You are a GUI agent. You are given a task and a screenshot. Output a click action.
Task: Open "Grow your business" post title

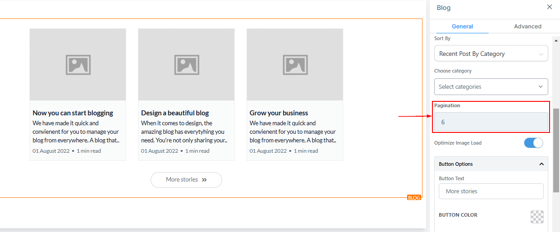point(279,113)
